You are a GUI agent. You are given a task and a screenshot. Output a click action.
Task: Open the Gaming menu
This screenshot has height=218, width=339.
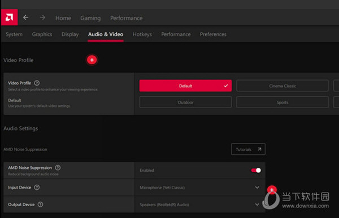[90, 18]
